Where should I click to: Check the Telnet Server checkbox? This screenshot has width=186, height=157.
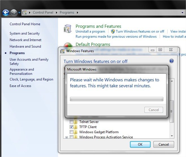tap(71, 122)
